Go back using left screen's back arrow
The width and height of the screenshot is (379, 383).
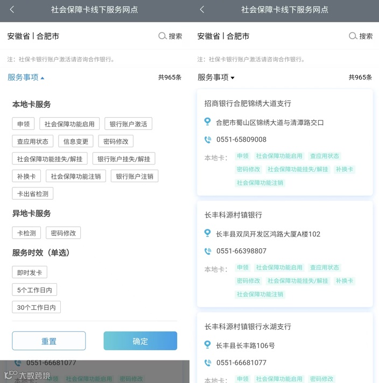[x=12, y=10]
